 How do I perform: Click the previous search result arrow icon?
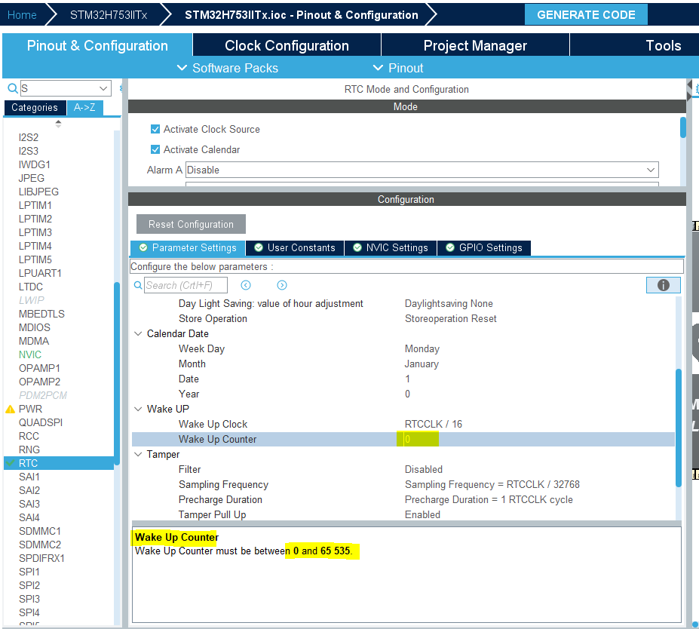point(246,285)
